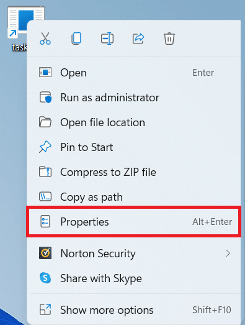Select Open file location
The height and width of the screenshot is (325, 245).
[133, 122]
